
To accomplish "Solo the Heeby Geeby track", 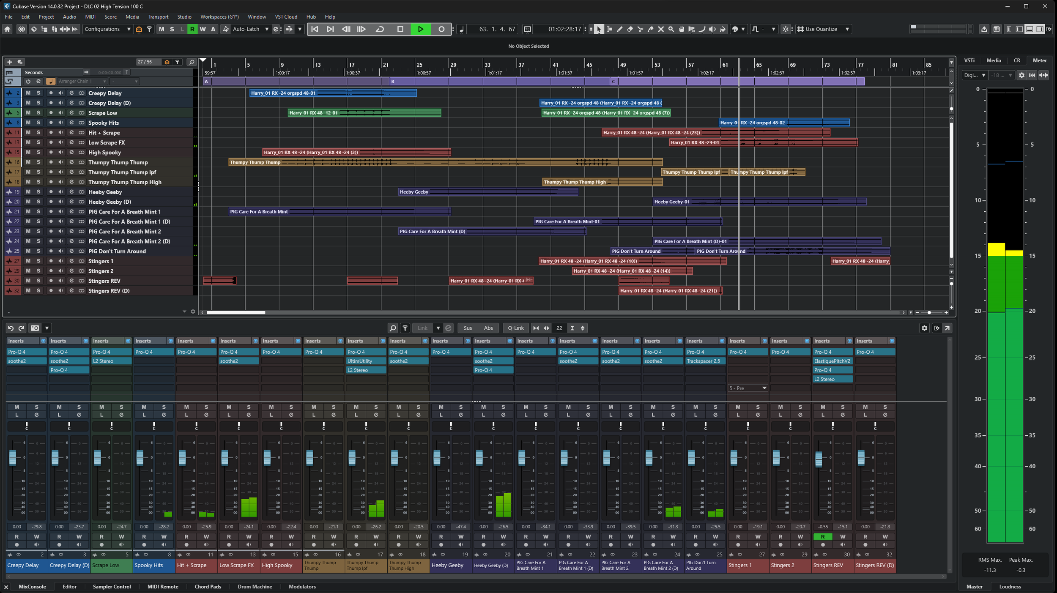I will [x=38, y=192].
